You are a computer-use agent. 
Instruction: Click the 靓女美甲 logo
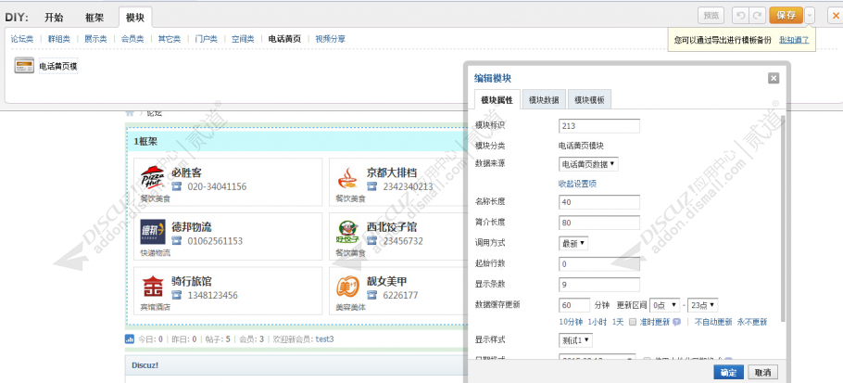pyautogui.click(x=347, y=287)
